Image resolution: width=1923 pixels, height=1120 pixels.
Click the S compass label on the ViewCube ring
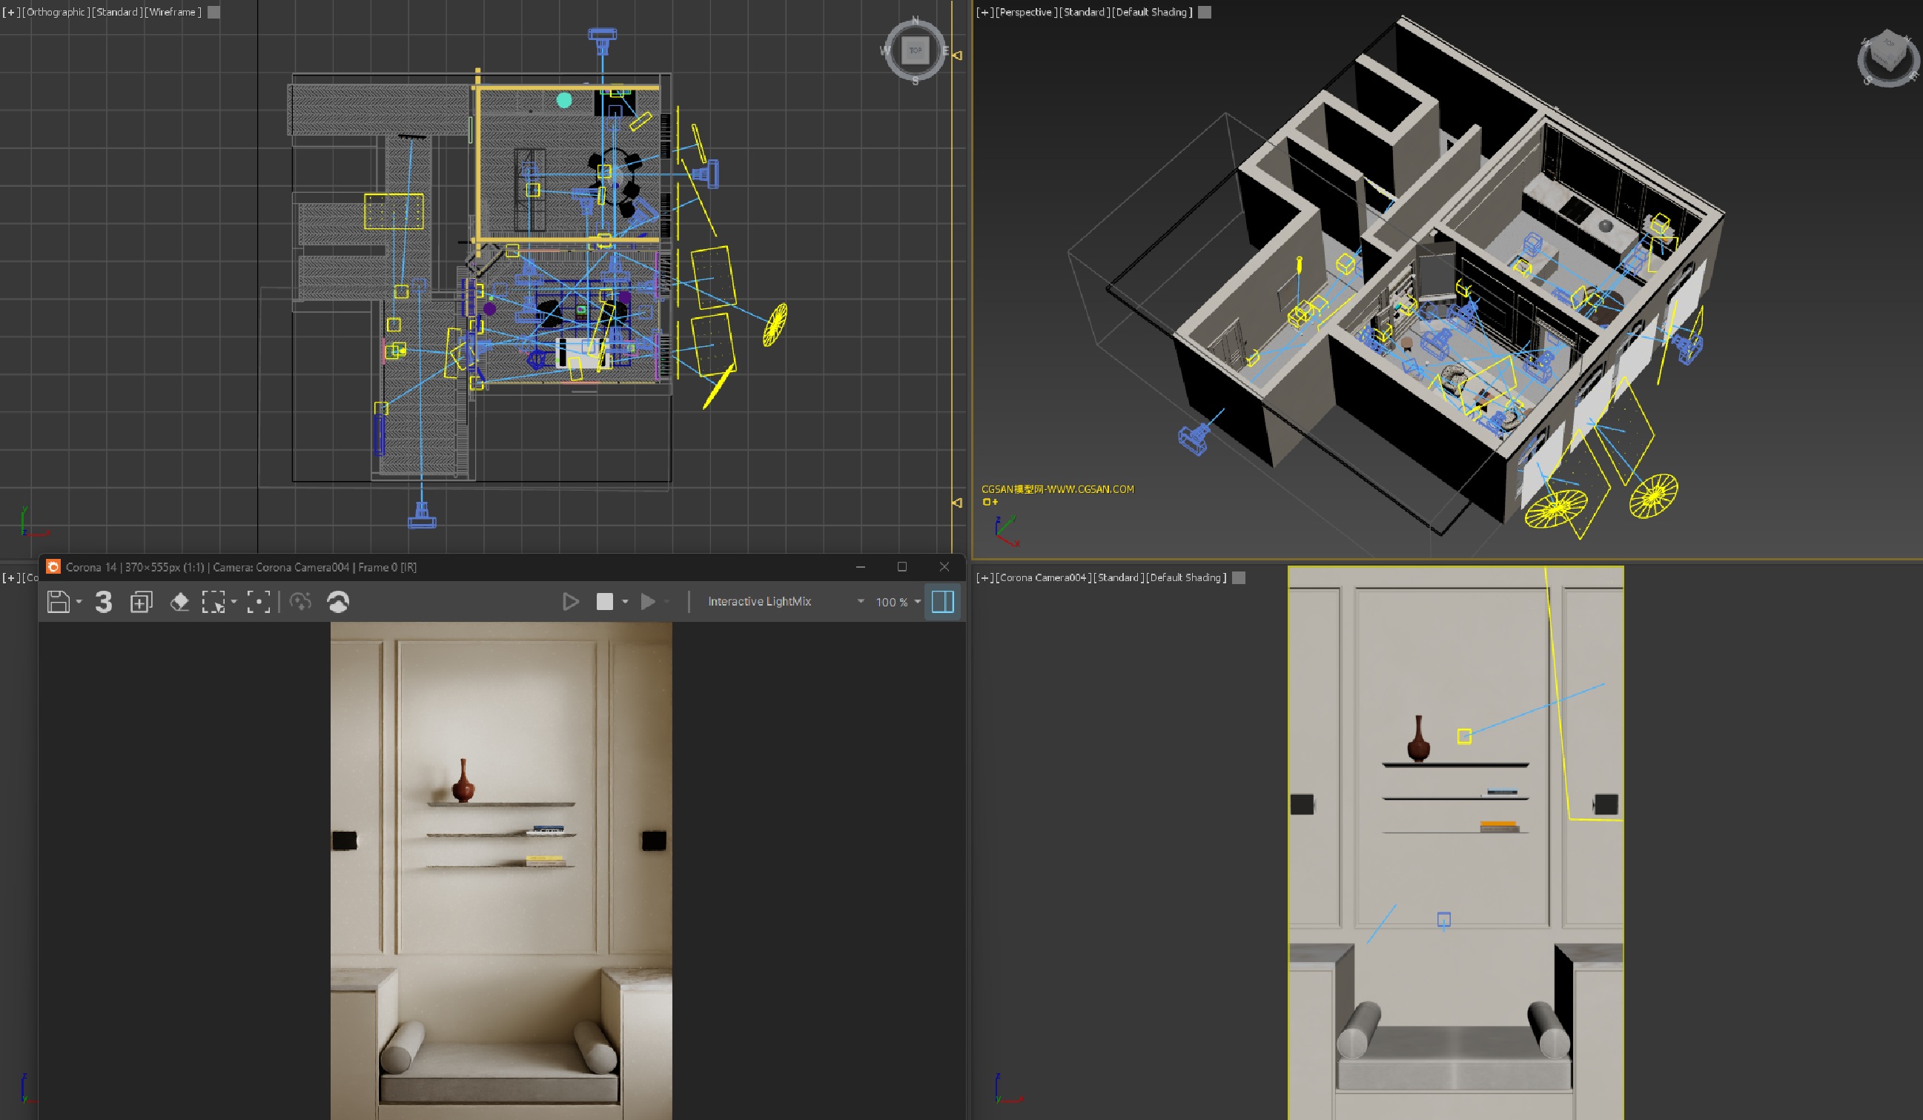click(x=915, y=81)
